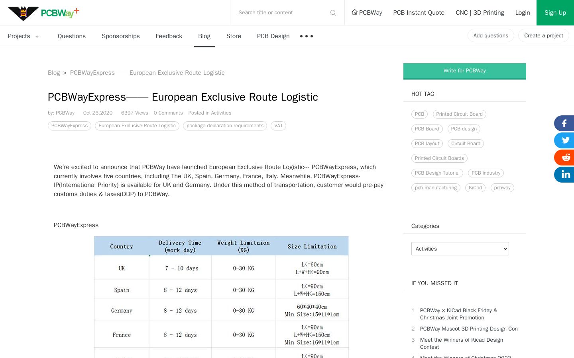Go to Sponsorships section

[x=121, y=36]
